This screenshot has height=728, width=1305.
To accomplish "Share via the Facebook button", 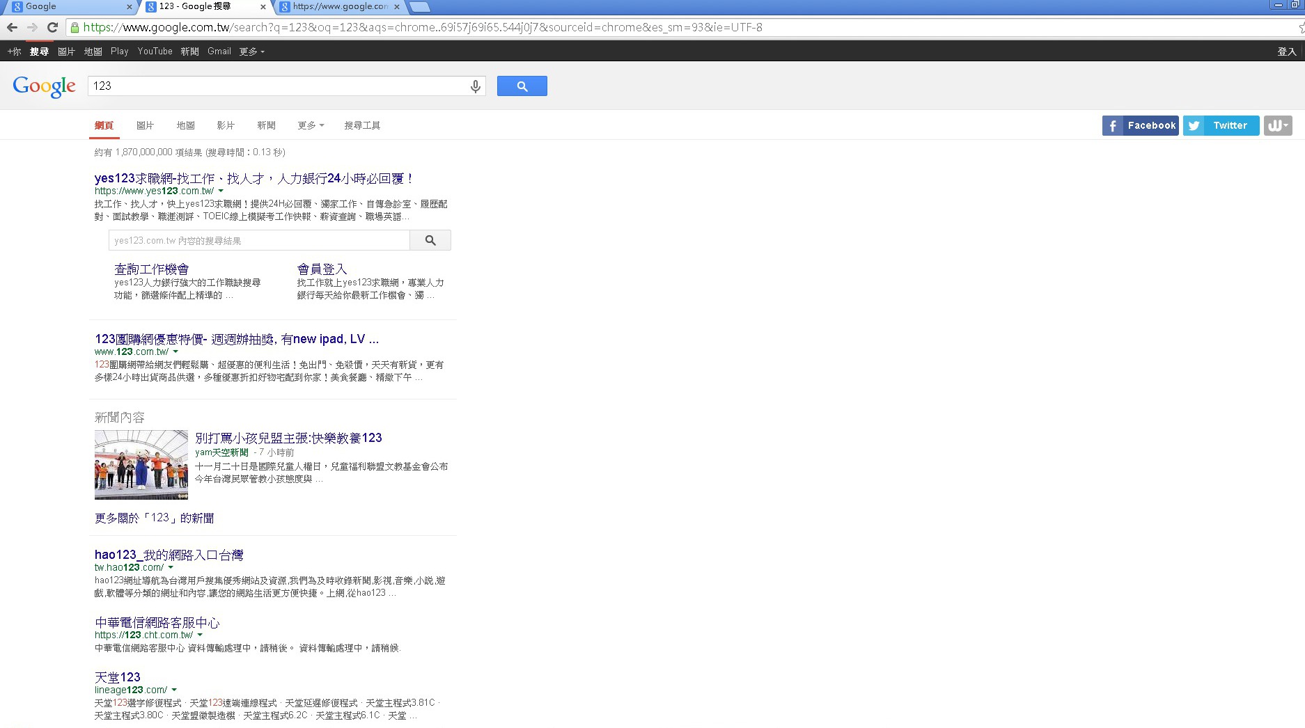I will 1141,125.
